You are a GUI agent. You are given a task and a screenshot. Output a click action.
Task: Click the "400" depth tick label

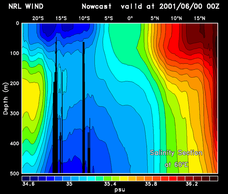pos(14,143)
